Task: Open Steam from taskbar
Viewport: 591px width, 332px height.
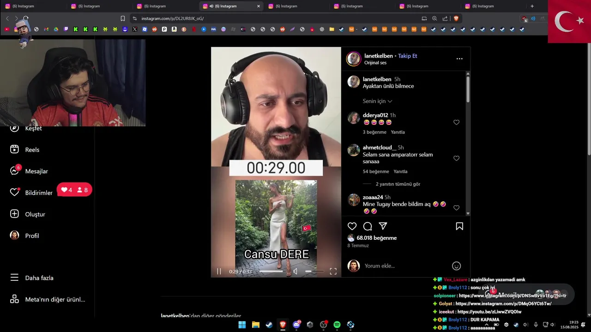Action: click(269, 325)
